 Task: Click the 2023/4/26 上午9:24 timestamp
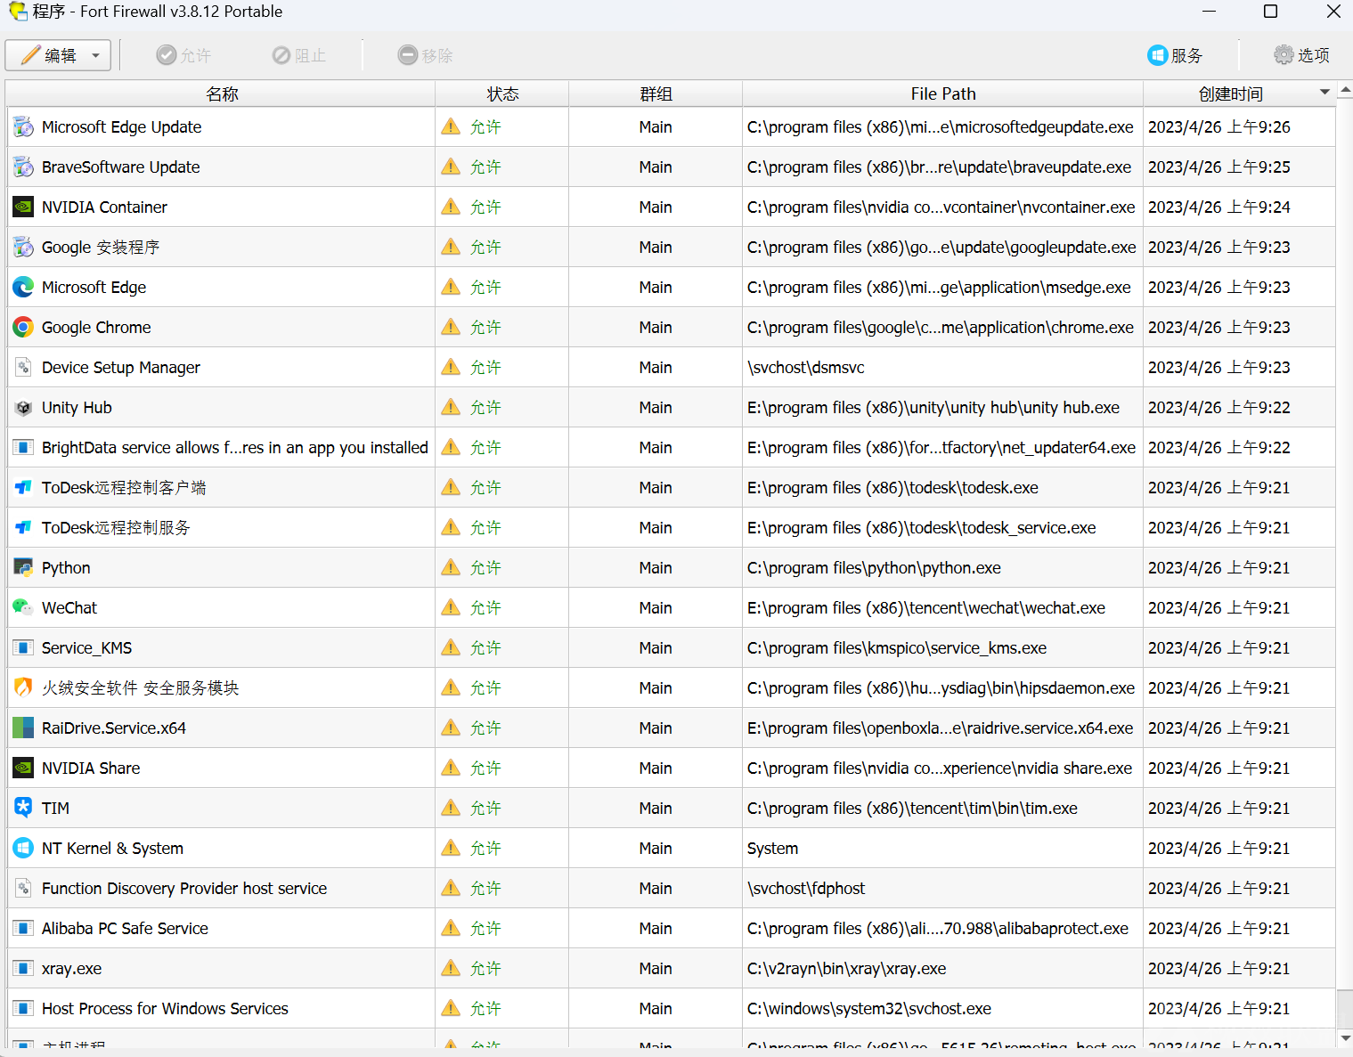[x=1219, y=207]
